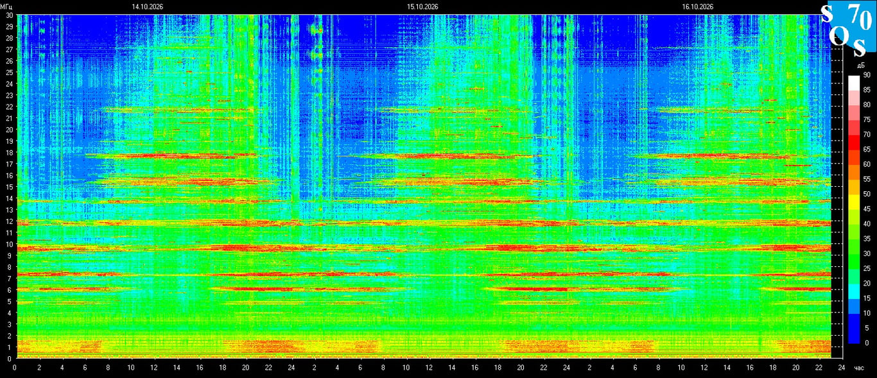The height and width of the screenshot is (378, 877).
Task: Click the 12 MHz frequency axis label
Action: point(8,221)
